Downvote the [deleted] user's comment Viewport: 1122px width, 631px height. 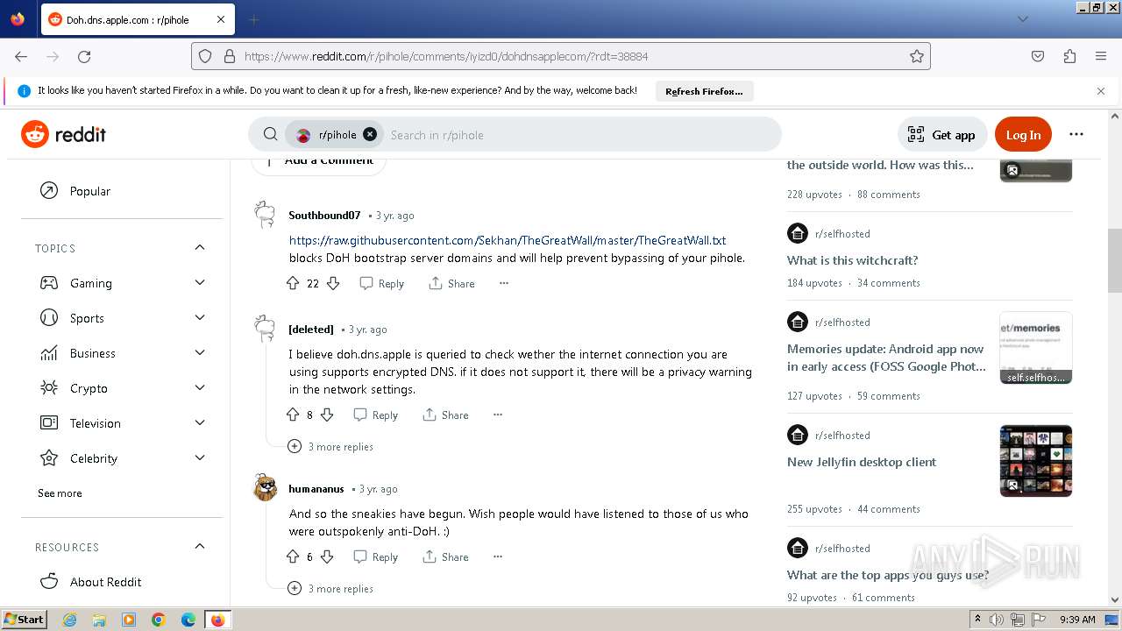[x=327, y=415]
